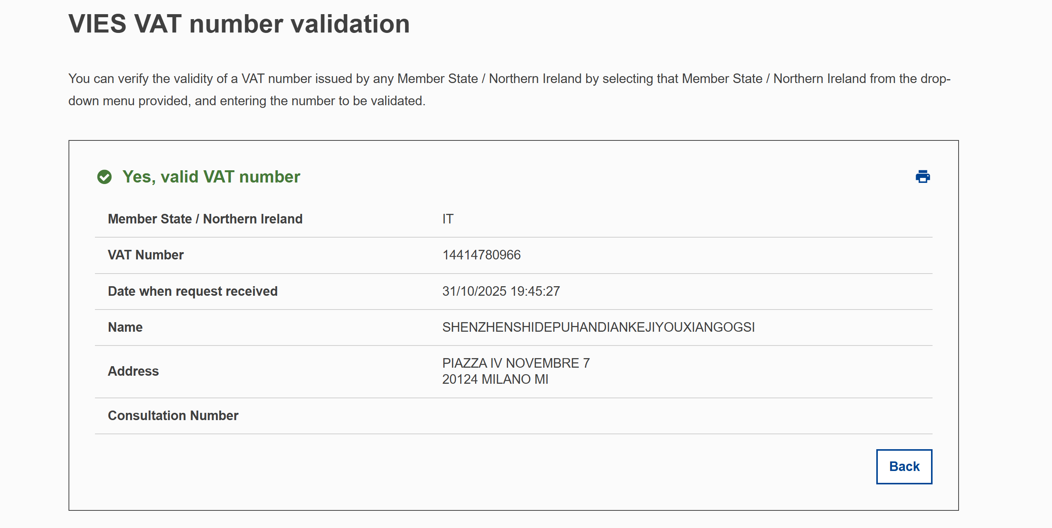Click the 'Yes, valid VAT number' text

211,177
